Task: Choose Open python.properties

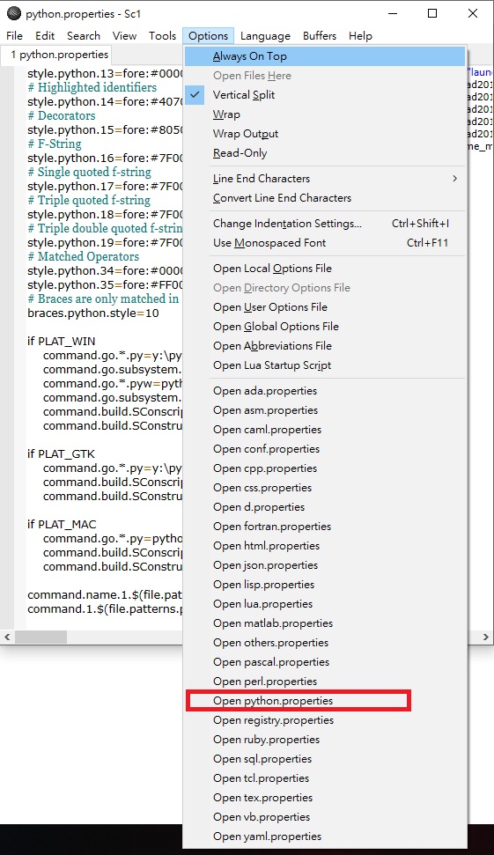Action: point(325,701)
